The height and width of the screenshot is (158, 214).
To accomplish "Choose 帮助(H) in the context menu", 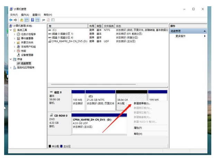I will click(138, 134).
